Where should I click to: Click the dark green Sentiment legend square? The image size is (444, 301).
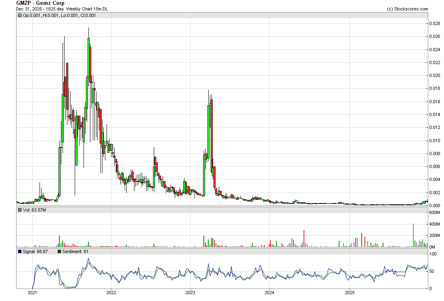click(59, 251)
